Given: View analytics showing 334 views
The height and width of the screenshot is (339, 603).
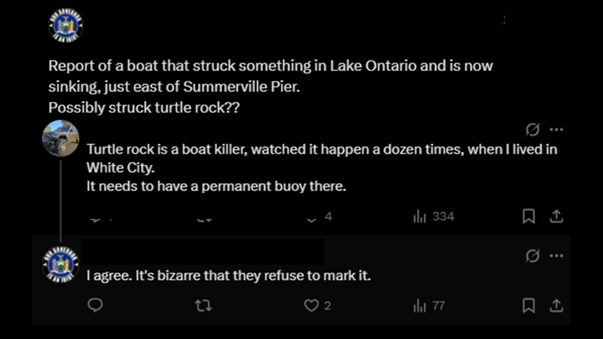Looking at the screenshot, I should tap(434, 217).
